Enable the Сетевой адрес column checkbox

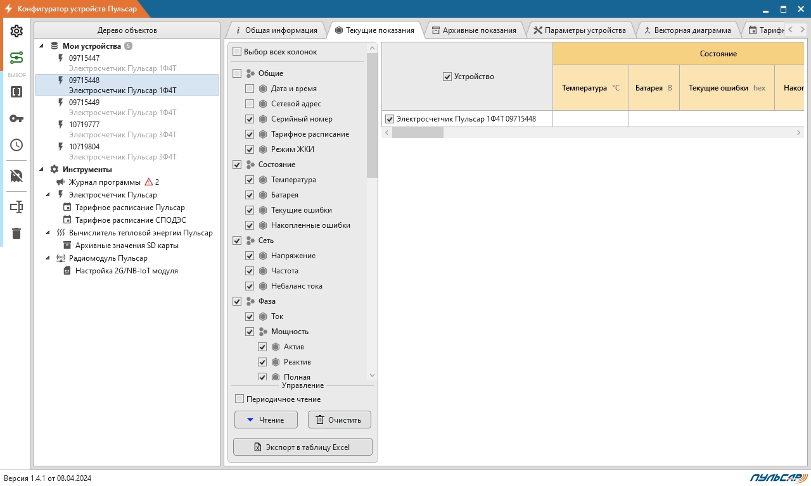tap(250, 104)
